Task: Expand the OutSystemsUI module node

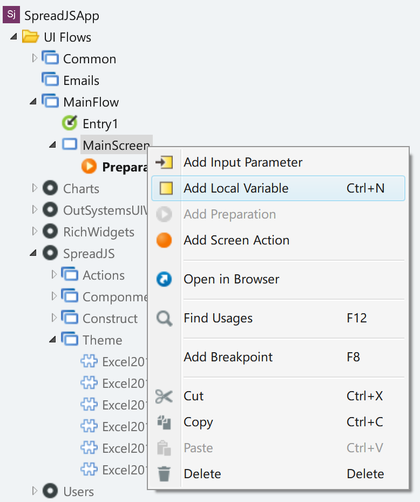Action: (35, 210)
